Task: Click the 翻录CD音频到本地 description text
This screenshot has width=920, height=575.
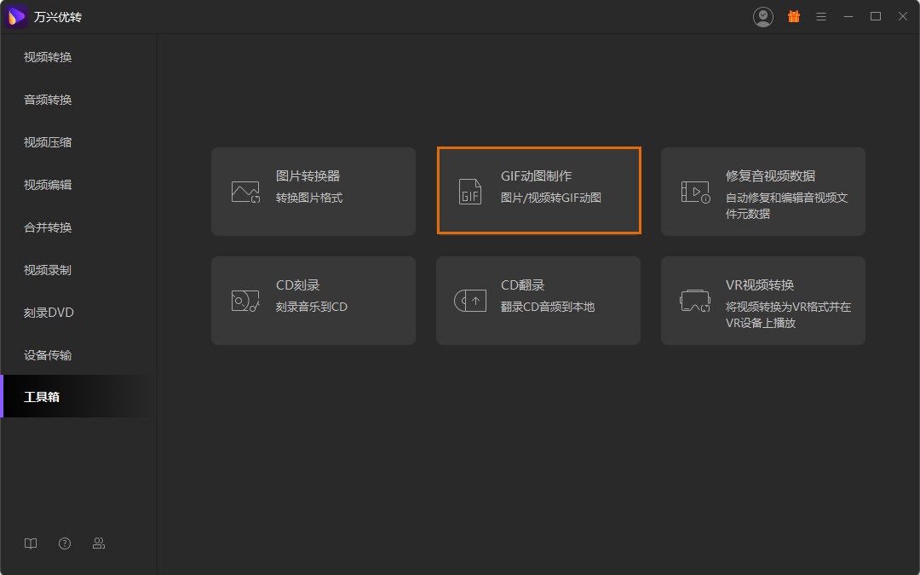Action: (x=548, y=307)
